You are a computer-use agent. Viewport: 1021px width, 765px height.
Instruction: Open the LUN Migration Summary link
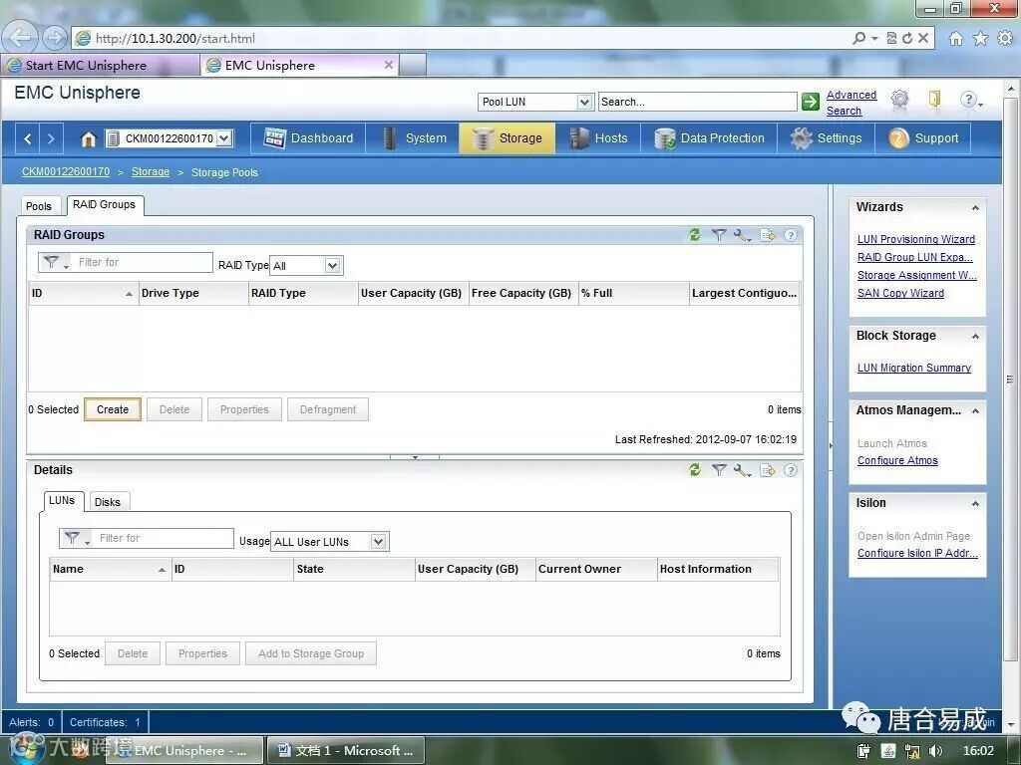pos(914,369)
